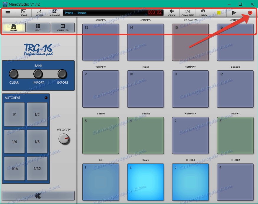Trigger pad 4 HH-CL2

pos(235,182)
